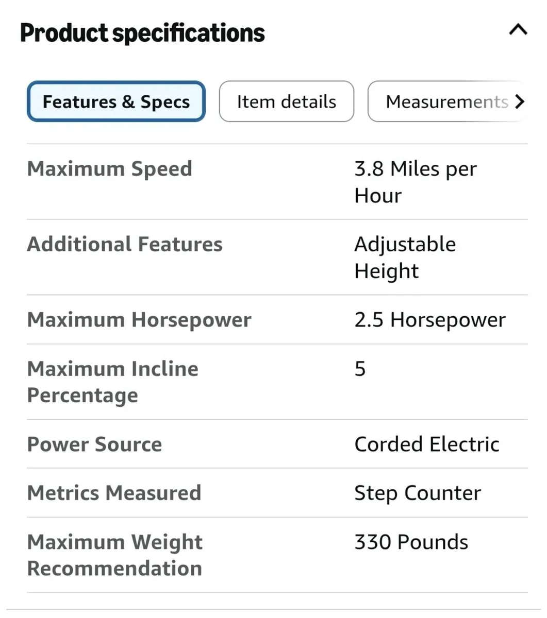Open the Measurements tab
The image size is (547, 618).
click(446, 101)
